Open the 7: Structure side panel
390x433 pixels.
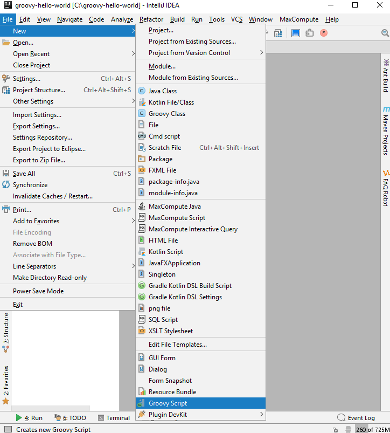pos(5,333)
